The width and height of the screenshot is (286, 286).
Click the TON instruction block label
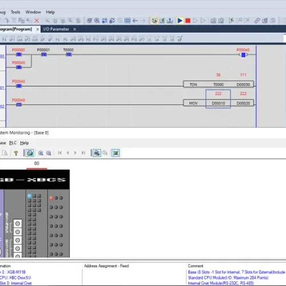tap(193, 85)
